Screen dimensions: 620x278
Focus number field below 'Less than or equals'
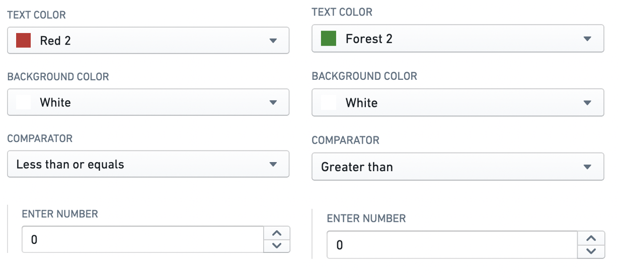143,239
